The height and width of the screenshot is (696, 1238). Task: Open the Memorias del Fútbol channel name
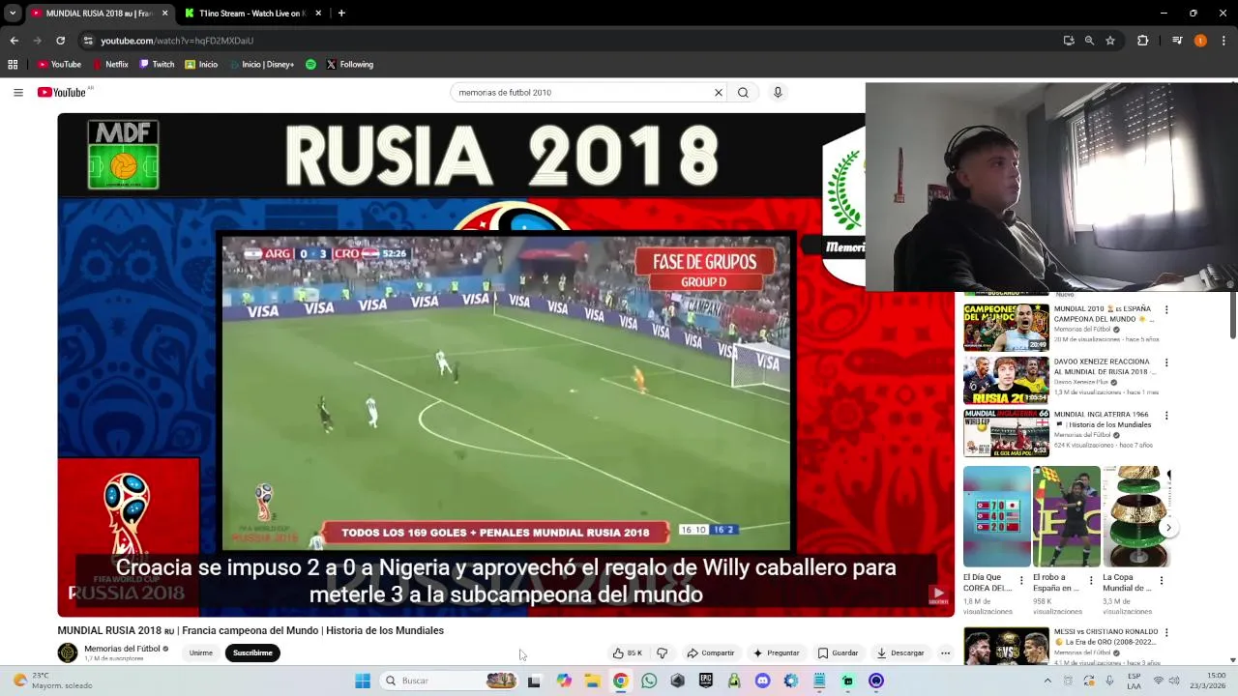coord(122,649)
